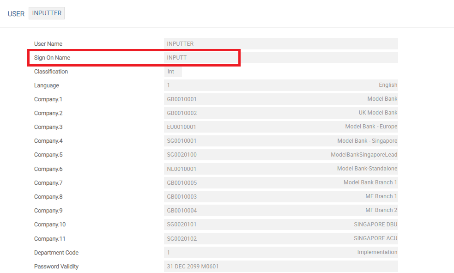Select Company.3 field with EU0010001
Image resolution: width=454 pixels, height=273 pixels.
click(x=280, y=127)
